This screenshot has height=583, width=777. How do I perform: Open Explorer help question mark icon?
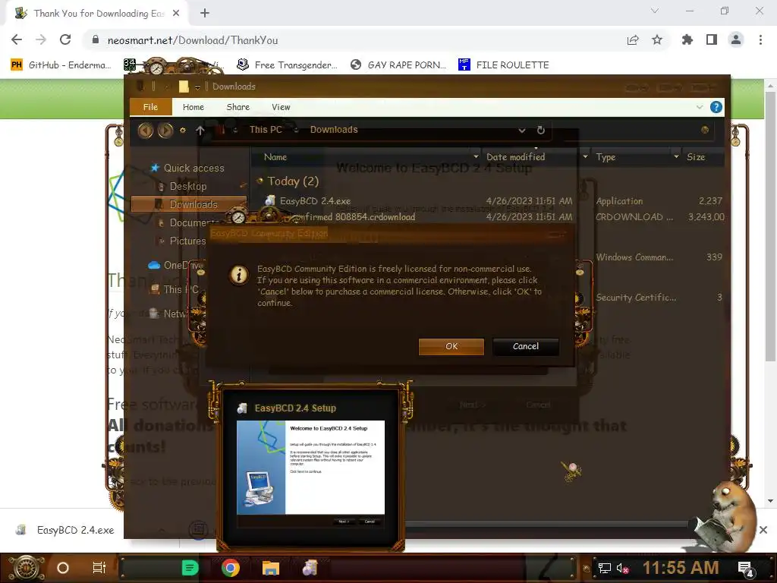[716, 107]
